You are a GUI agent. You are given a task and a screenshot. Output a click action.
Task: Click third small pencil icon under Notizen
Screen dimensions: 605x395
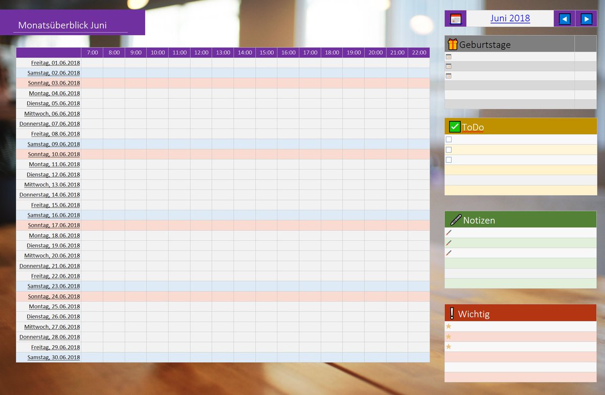pos(449,253)
